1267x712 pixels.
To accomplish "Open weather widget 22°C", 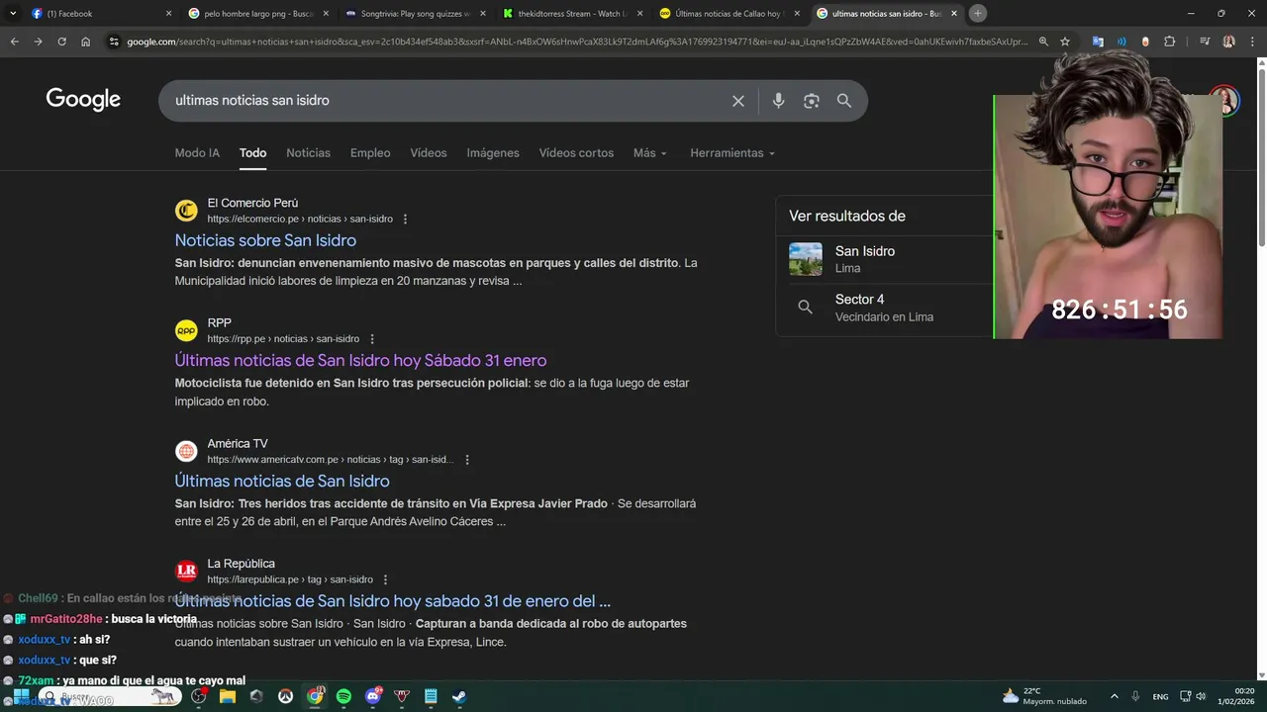I will coord(1045,696).
